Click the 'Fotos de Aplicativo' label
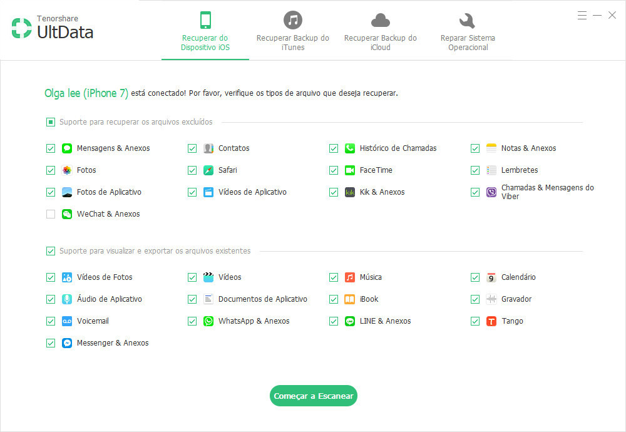 point(109,192)
